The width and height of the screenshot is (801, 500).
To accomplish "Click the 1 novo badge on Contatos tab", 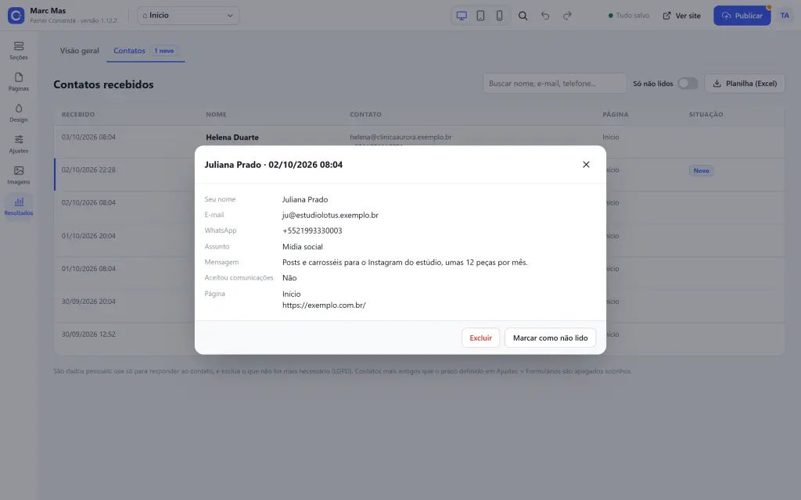I will click(x=164, y=51).
